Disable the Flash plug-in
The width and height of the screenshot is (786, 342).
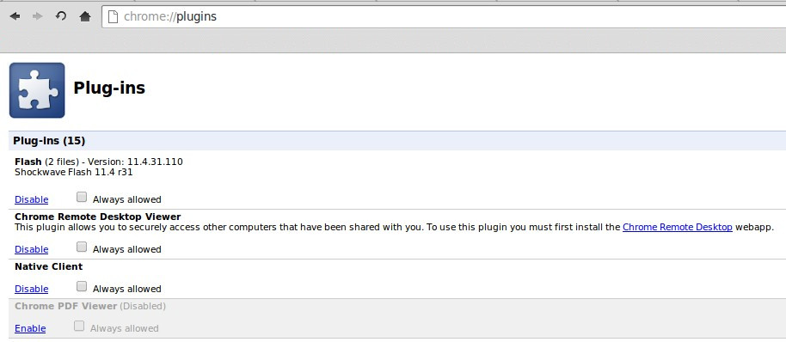(x=32, y=199)
